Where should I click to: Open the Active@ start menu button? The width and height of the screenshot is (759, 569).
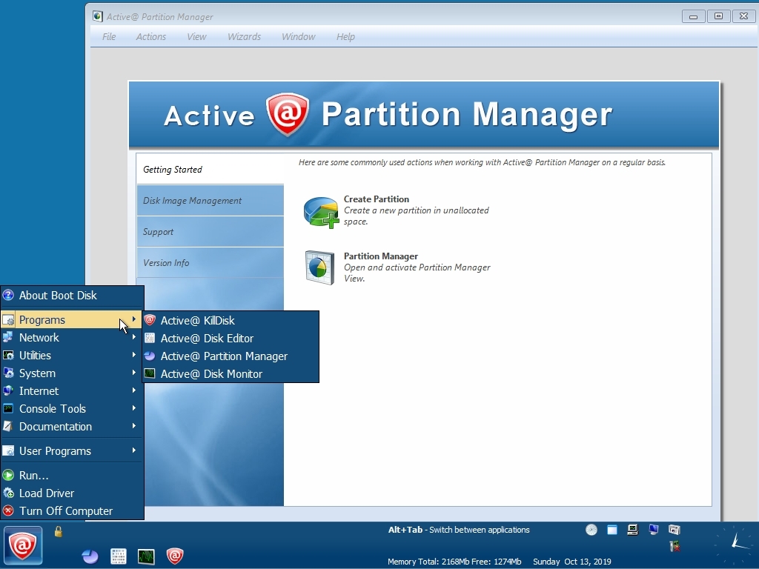23,545
